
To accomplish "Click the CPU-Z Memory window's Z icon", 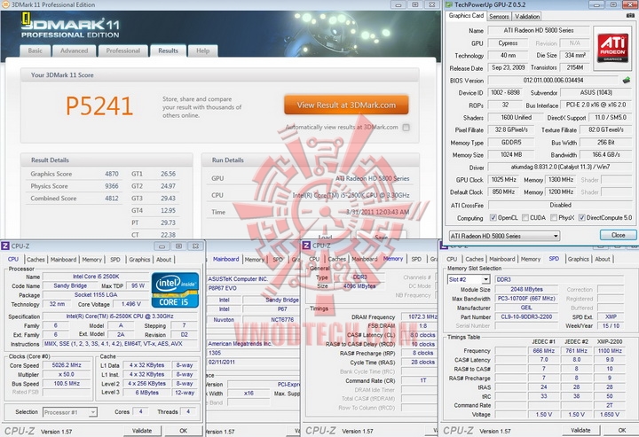I will pos(306,246).
